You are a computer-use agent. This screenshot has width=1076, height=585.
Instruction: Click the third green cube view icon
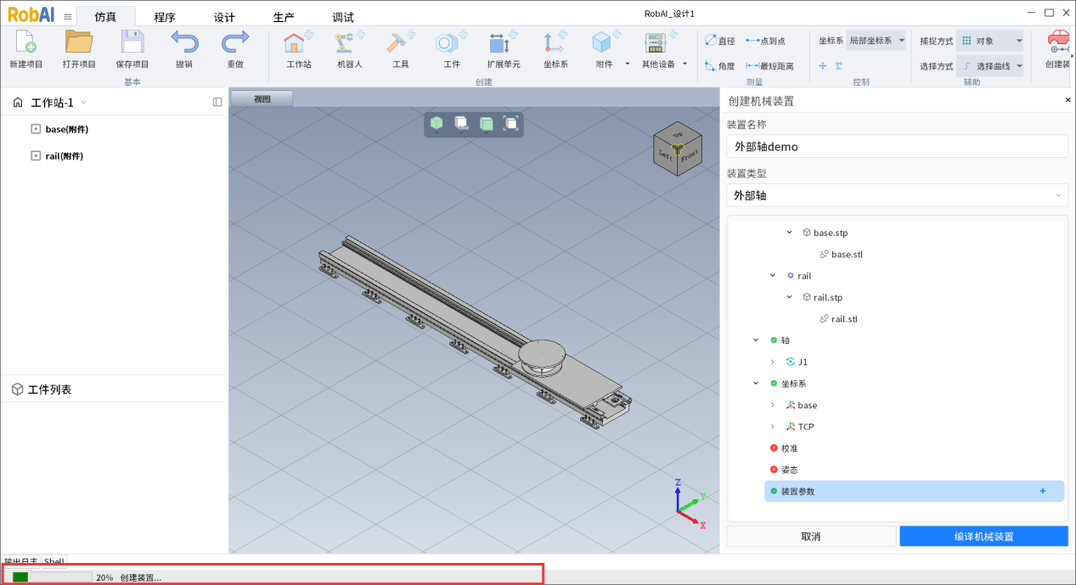click(x=487, y=124)
